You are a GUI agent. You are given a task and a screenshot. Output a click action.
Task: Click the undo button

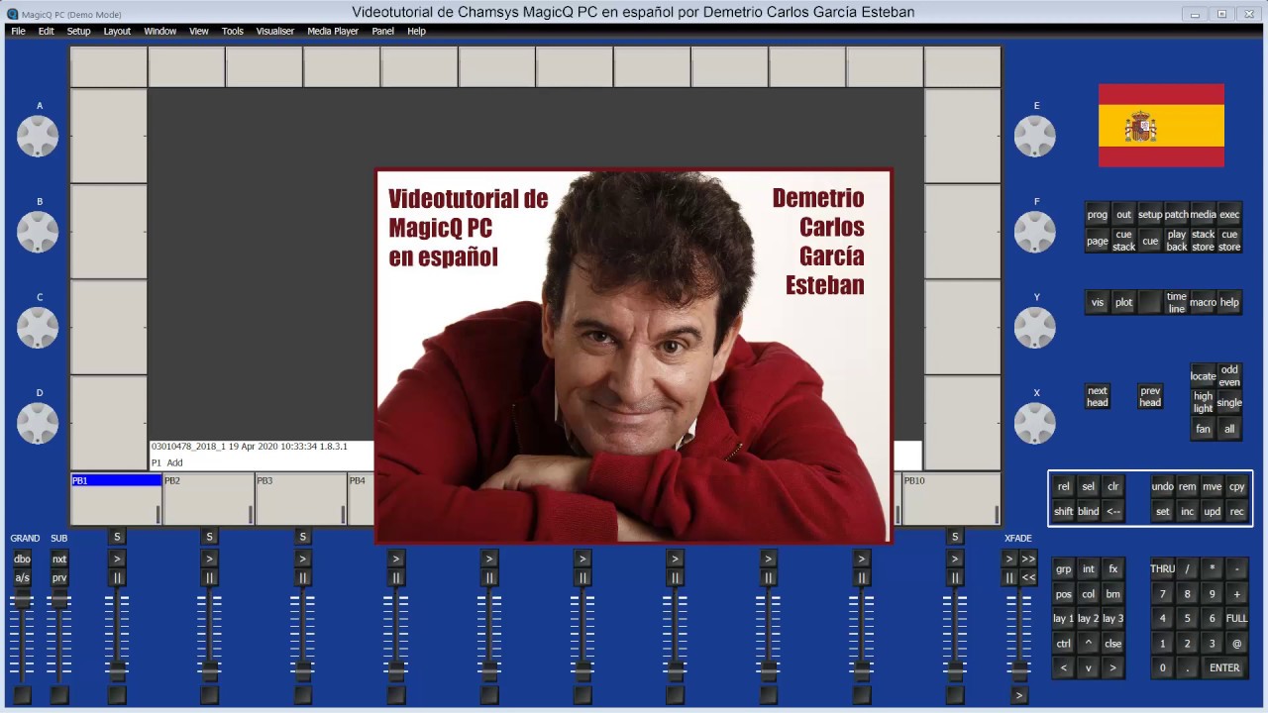tap(1163, 487)
